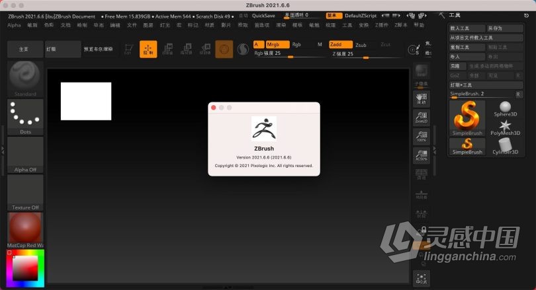Click the Clone button

(458, 66)
